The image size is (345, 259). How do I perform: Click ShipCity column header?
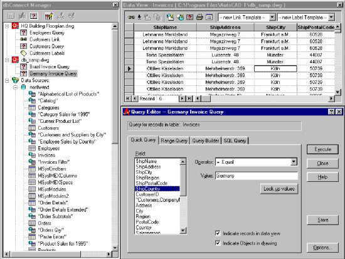coord(275,28)
